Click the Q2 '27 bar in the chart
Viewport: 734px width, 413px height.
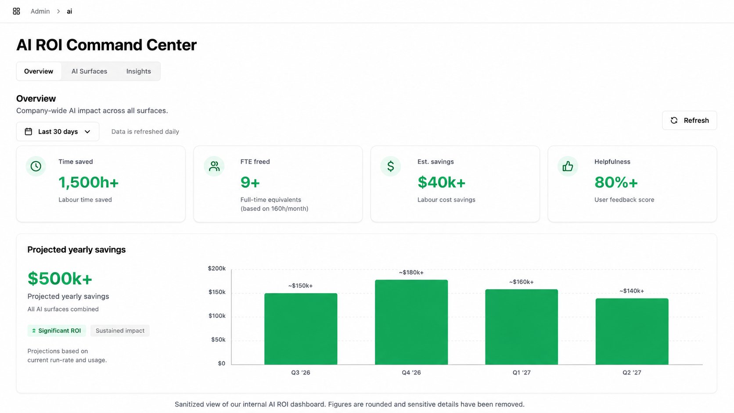point(632,331)
